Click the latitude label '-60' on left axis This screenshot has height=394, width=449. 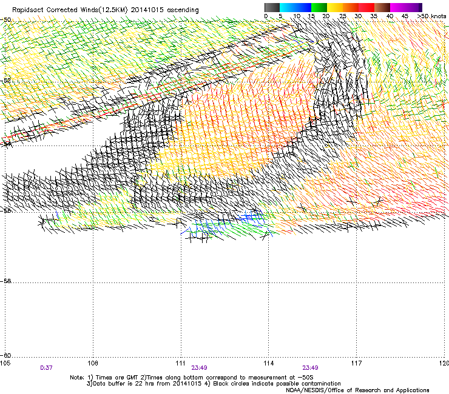click(5, 355)
